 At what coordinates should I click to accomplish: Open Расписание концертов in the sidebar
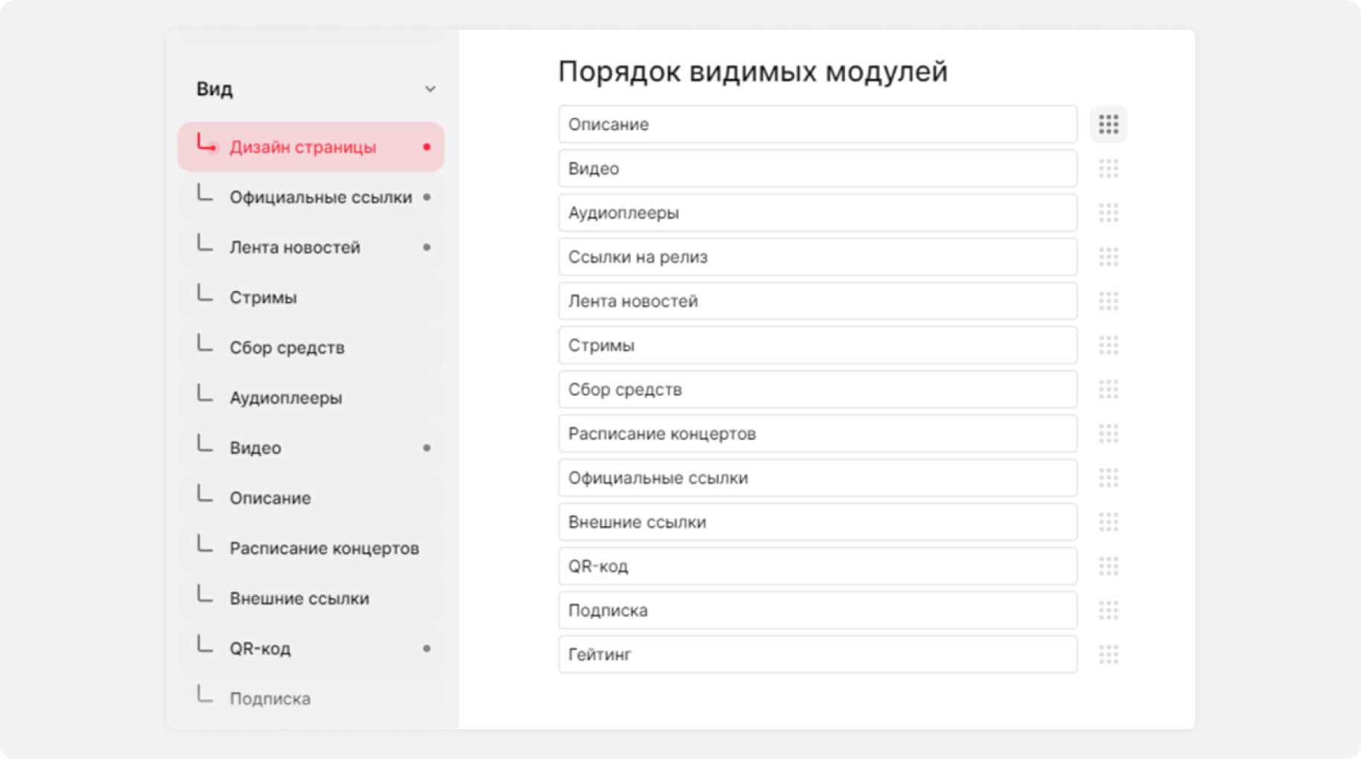coord(324,548)
